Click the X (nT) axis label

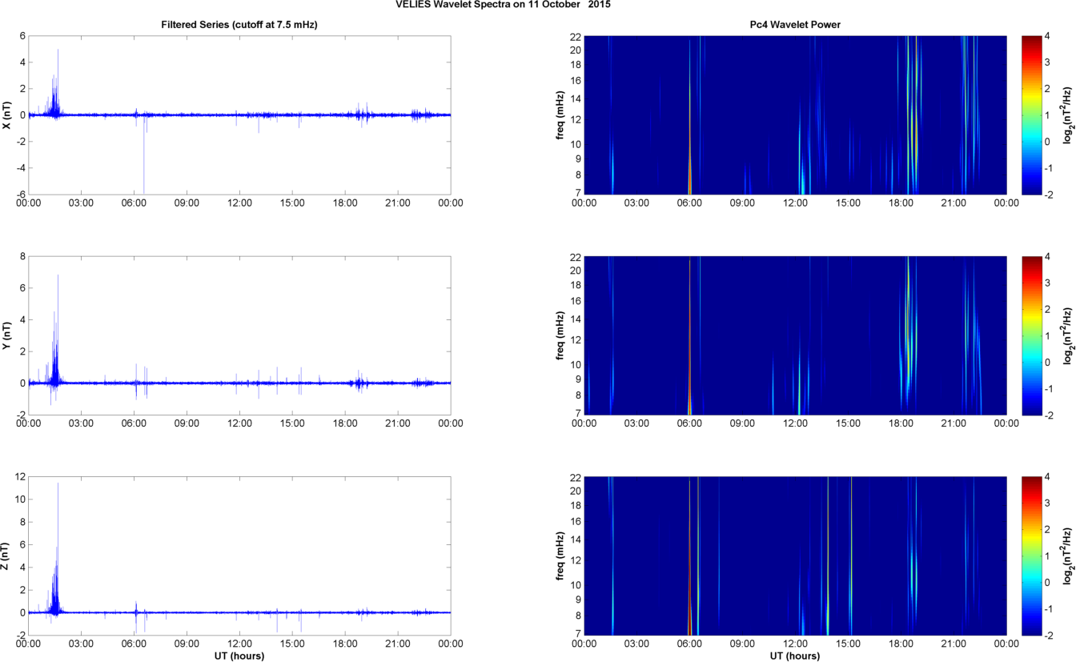(x=7, y=114)
